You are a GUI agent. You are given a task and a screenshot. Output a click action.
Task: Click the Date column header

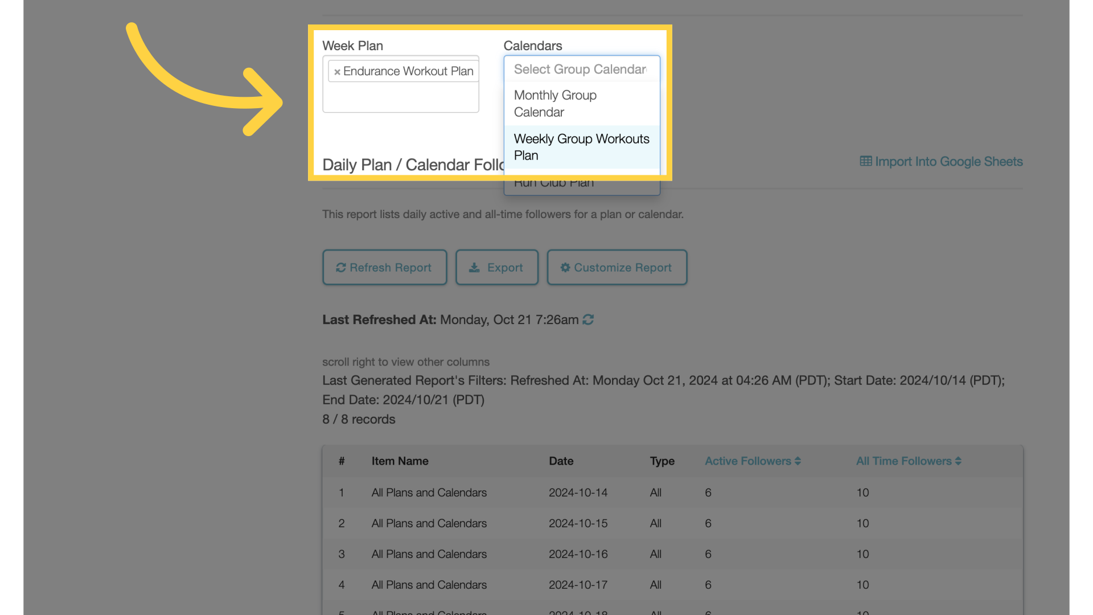pyautogui.click(x=561, y=461)
